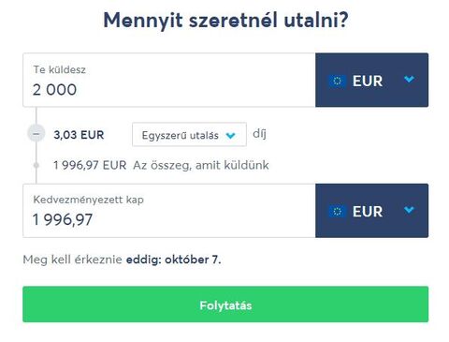Screen dimensions: 449x342
Task: Open the Egyszerű utalás transfer type dropdown
Action: [189, 135]
